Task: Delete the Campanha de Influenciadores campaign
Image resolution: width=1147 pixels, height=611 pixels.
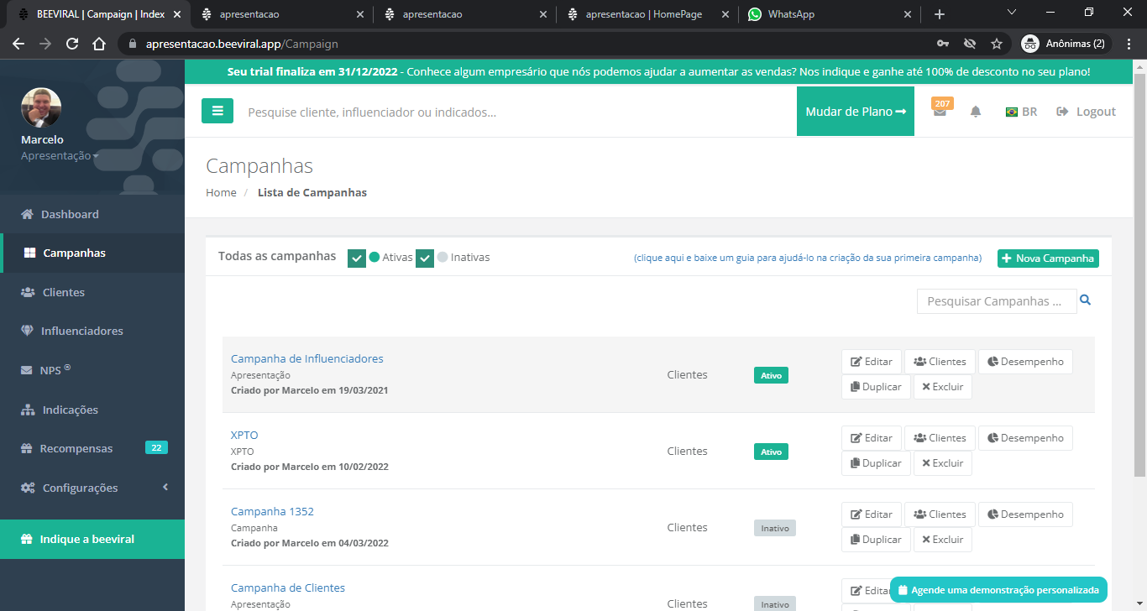Action: click(943, 387)
